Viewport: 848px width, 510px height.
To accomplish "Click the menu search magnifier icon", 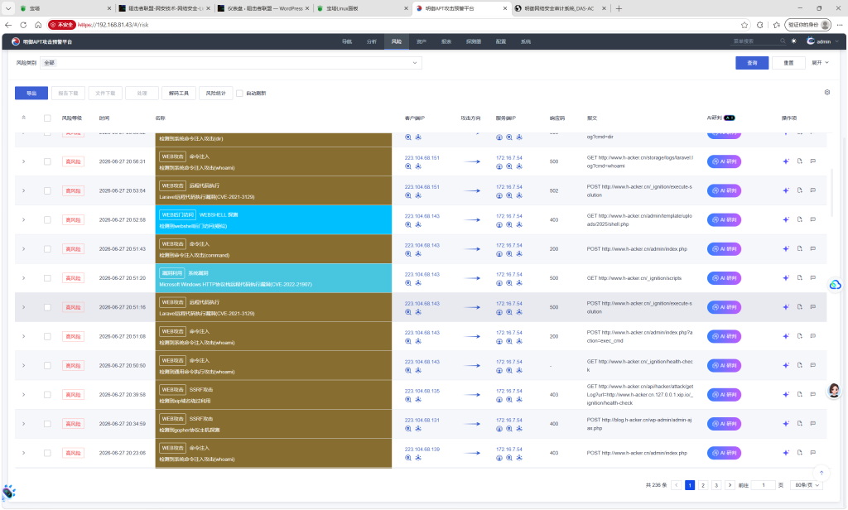I will tap(782, 41).
